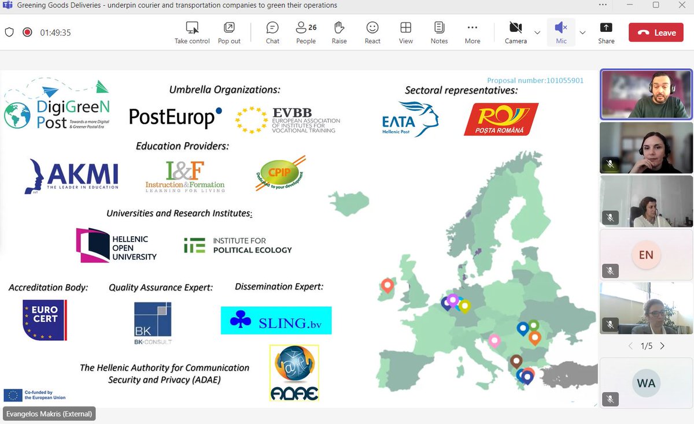The width and height of the screenshot is (694, 424).
Task: Open the More actions menu
Action: tap(472, 32)
